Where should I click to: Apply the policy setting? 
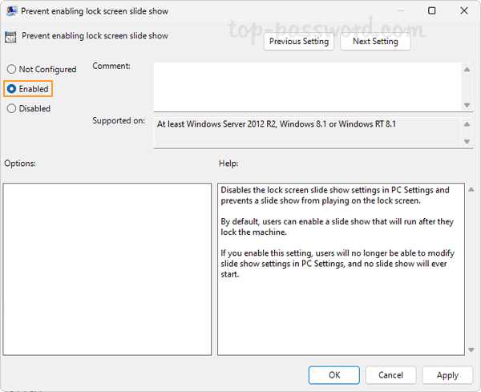tap(447, 375)
